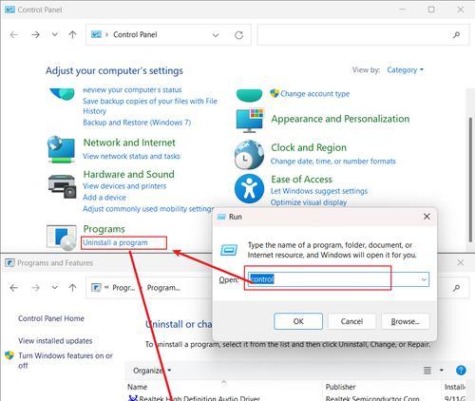Open the View by Category dropdown
The height and width of the screenshot is (401, 475).
click(x=405, y=70)
